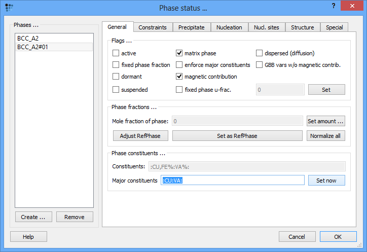Enable enforce major constituents
The image size is (367, 252).
pyautogui.click(x=179, y=65)
